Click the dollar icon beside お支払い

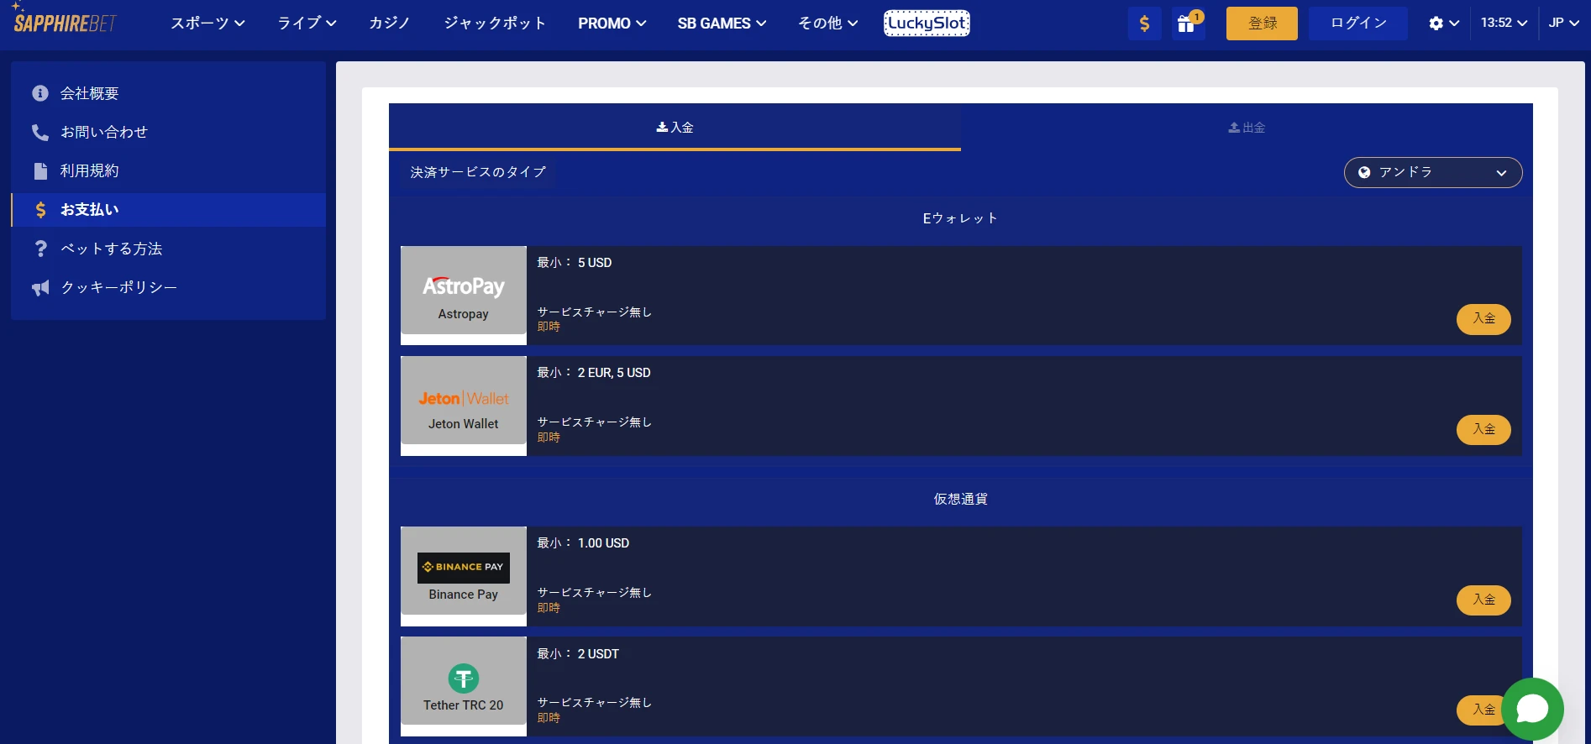[x=40, y=210]
